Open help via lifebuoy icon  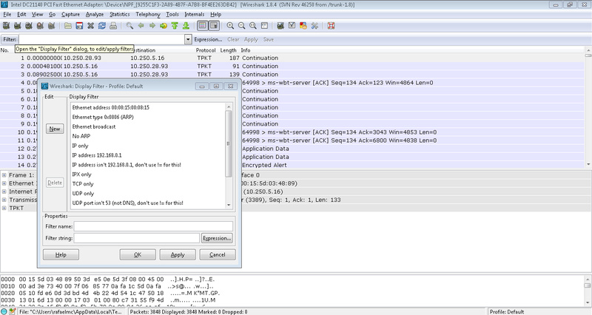(x=331, y=26)
